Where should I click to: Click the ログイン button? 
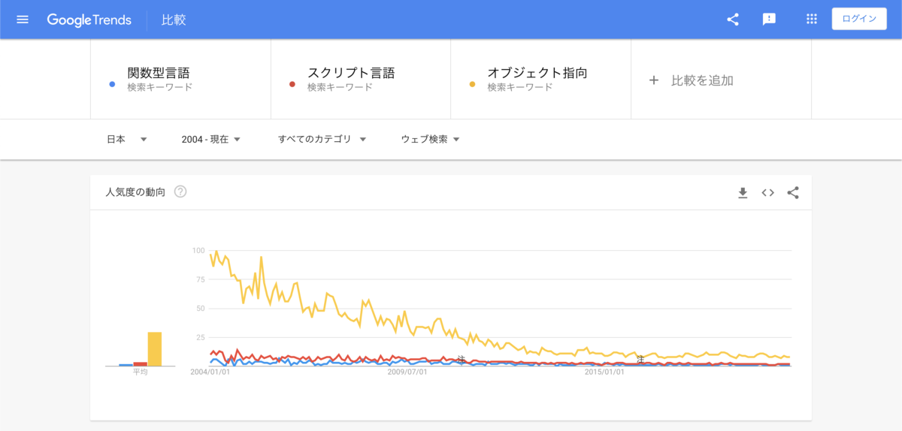(859, 20)
